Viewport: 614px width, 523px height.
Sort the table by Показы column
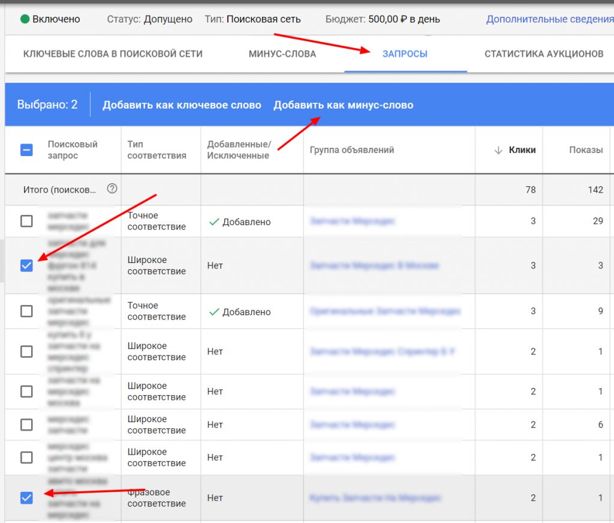coord(585,150)
